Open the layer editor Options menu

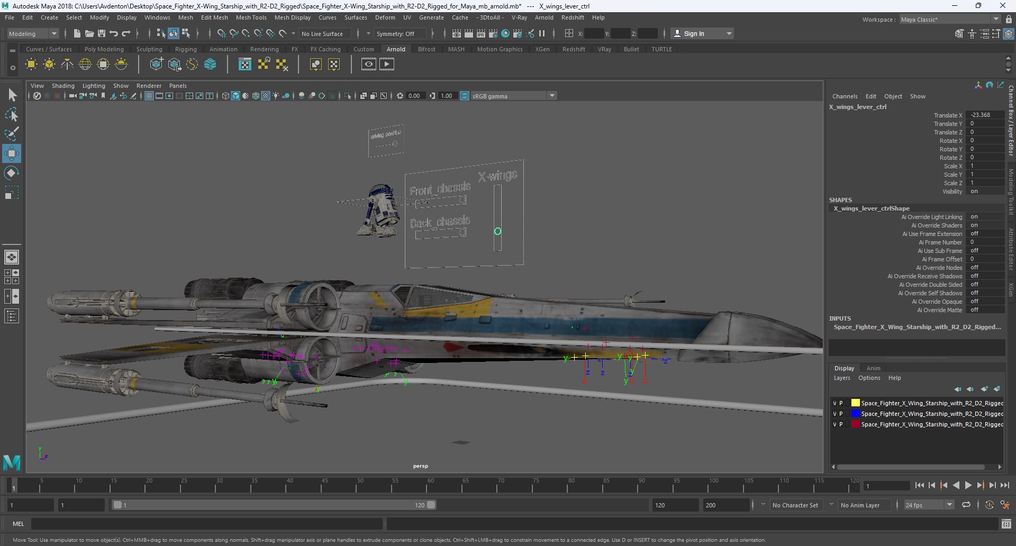click(x=869, y=378)
